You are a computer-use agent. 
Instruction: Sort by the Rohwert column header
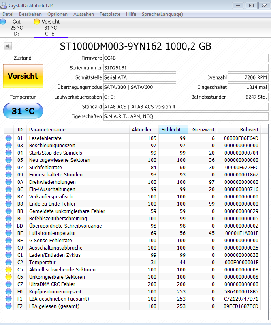(x=239, y=129)
